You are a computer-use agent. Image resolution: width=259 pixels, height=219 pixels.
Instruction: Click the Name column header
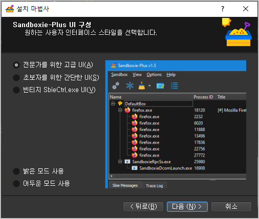(x=151, y=97)
